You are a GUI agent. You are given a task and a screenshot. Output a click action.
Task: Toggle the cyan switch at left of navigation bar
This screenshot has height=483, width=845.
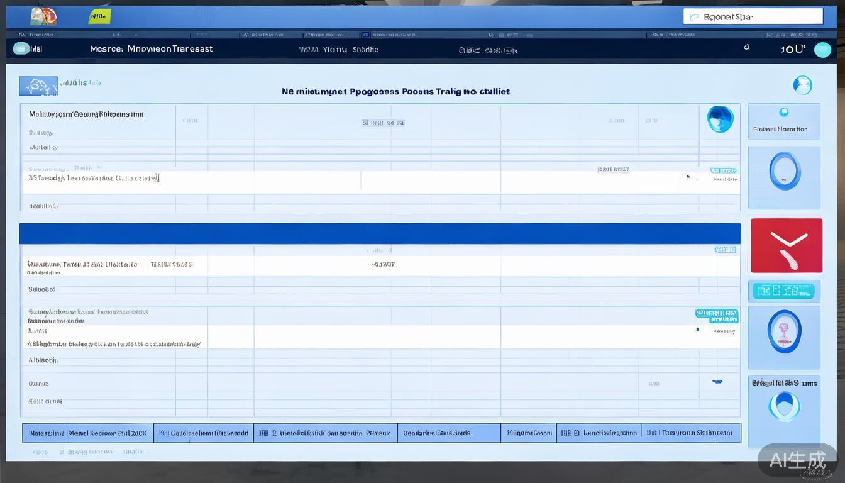click(x=21, y=48)
